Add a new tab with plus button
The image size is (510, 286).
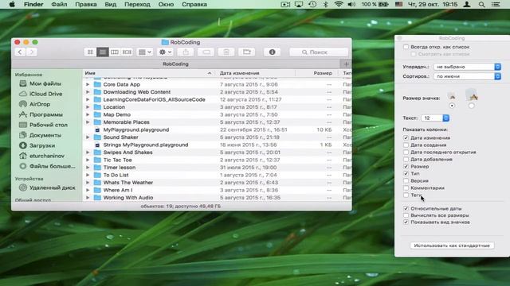346,64
